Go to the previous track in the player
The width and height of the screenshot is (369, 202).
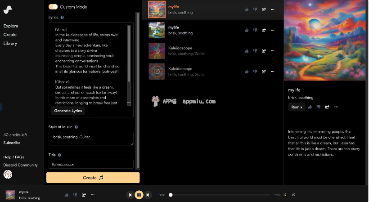click(130, 195)
